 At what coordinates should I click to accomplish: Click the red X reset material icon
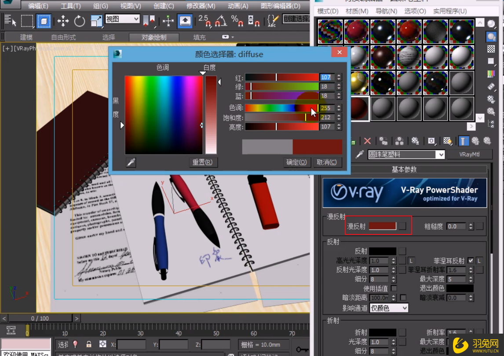tap(367, 141)
